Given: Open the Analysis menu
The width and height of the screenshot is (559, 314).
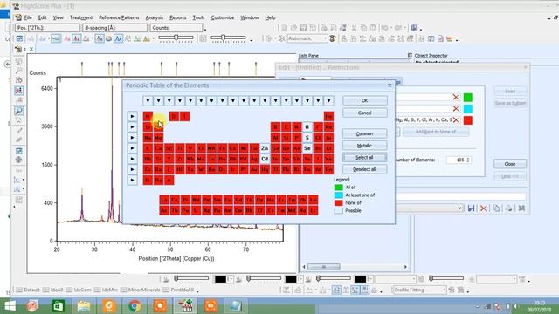Looking at the screenshot, I should (x=155, y=17).
